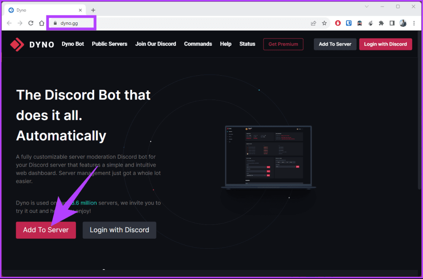Open the side panel icon
Image resolution: width=423 pixels, height=279 pixels.
coord(392,24)
